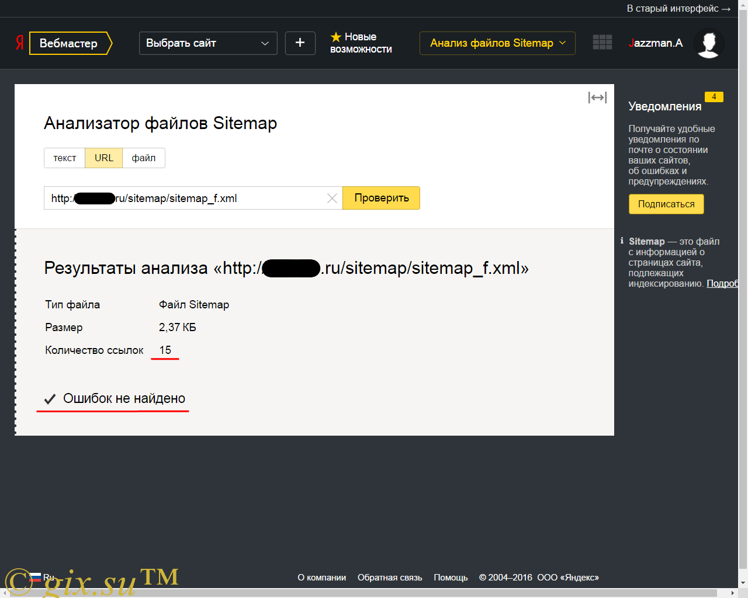Click the horizontal scrollbar right arrow
The width and height of the screenshot is (748, 598).
[733, 593]
